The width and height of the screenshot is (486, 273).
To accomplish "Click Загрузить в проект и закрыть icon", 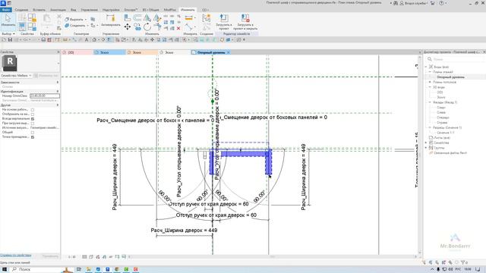I will click(x=245, y=22).
